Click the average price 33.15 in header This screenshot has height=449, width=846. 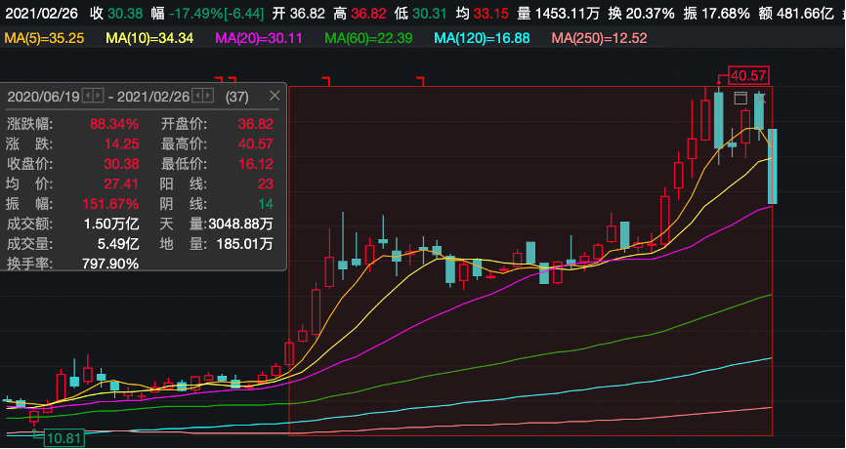(493, 14)
